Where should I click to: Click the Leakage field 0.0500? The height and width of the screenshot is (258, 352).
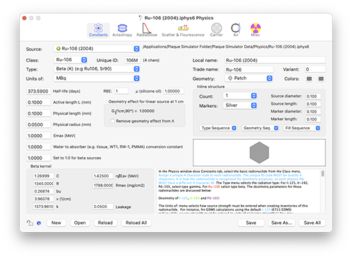click(103, 207)
